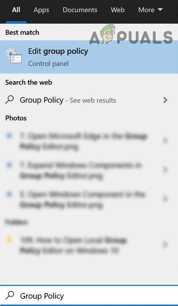Click the yellow folder icon under Folders
This screenshot has width=178, height=306.
pyautogui.click(x=9, y=240)
